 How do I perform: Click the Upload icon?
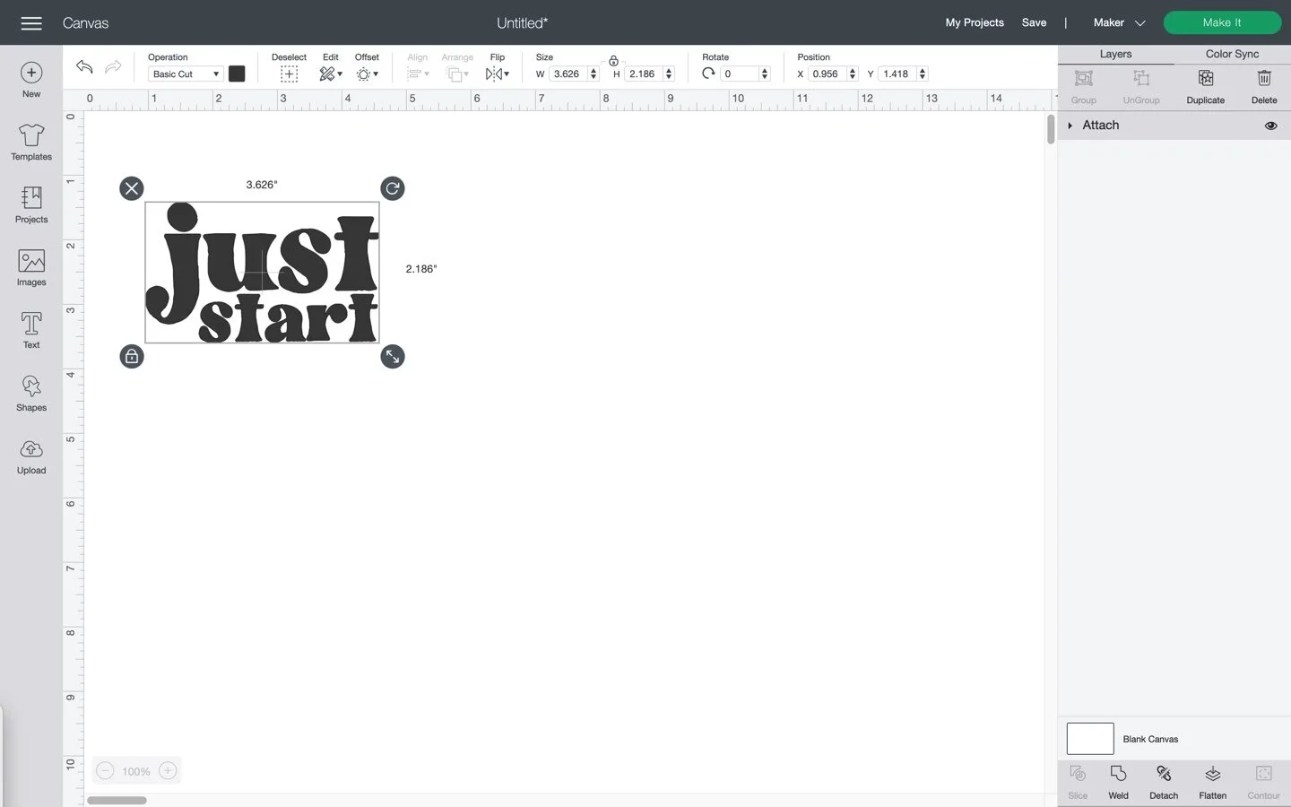point(30,456)
